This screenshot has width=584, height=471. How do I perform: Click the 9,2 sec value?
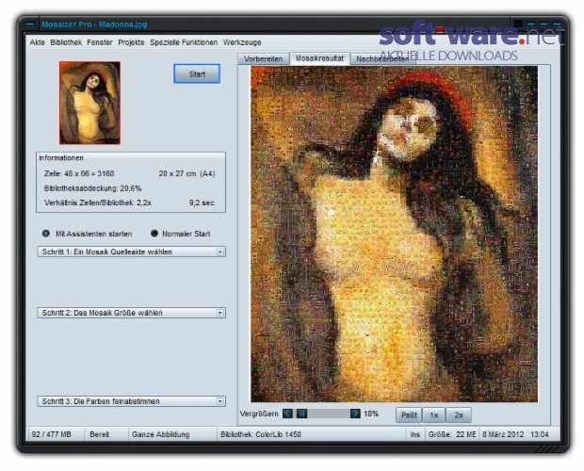tap(202, 203)
